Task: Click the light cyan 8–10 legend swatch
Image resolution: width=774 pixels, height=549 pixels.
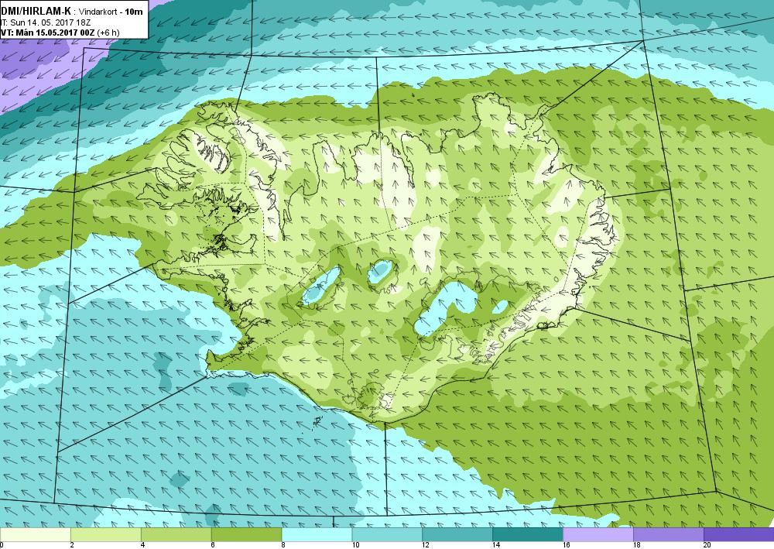Action: click(317, 535)
